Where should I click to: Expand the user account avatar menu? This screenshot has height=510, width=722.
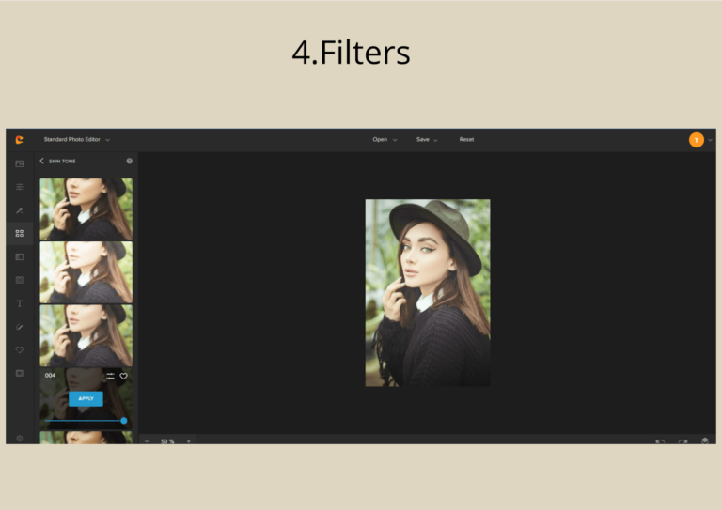coord(699,140)
